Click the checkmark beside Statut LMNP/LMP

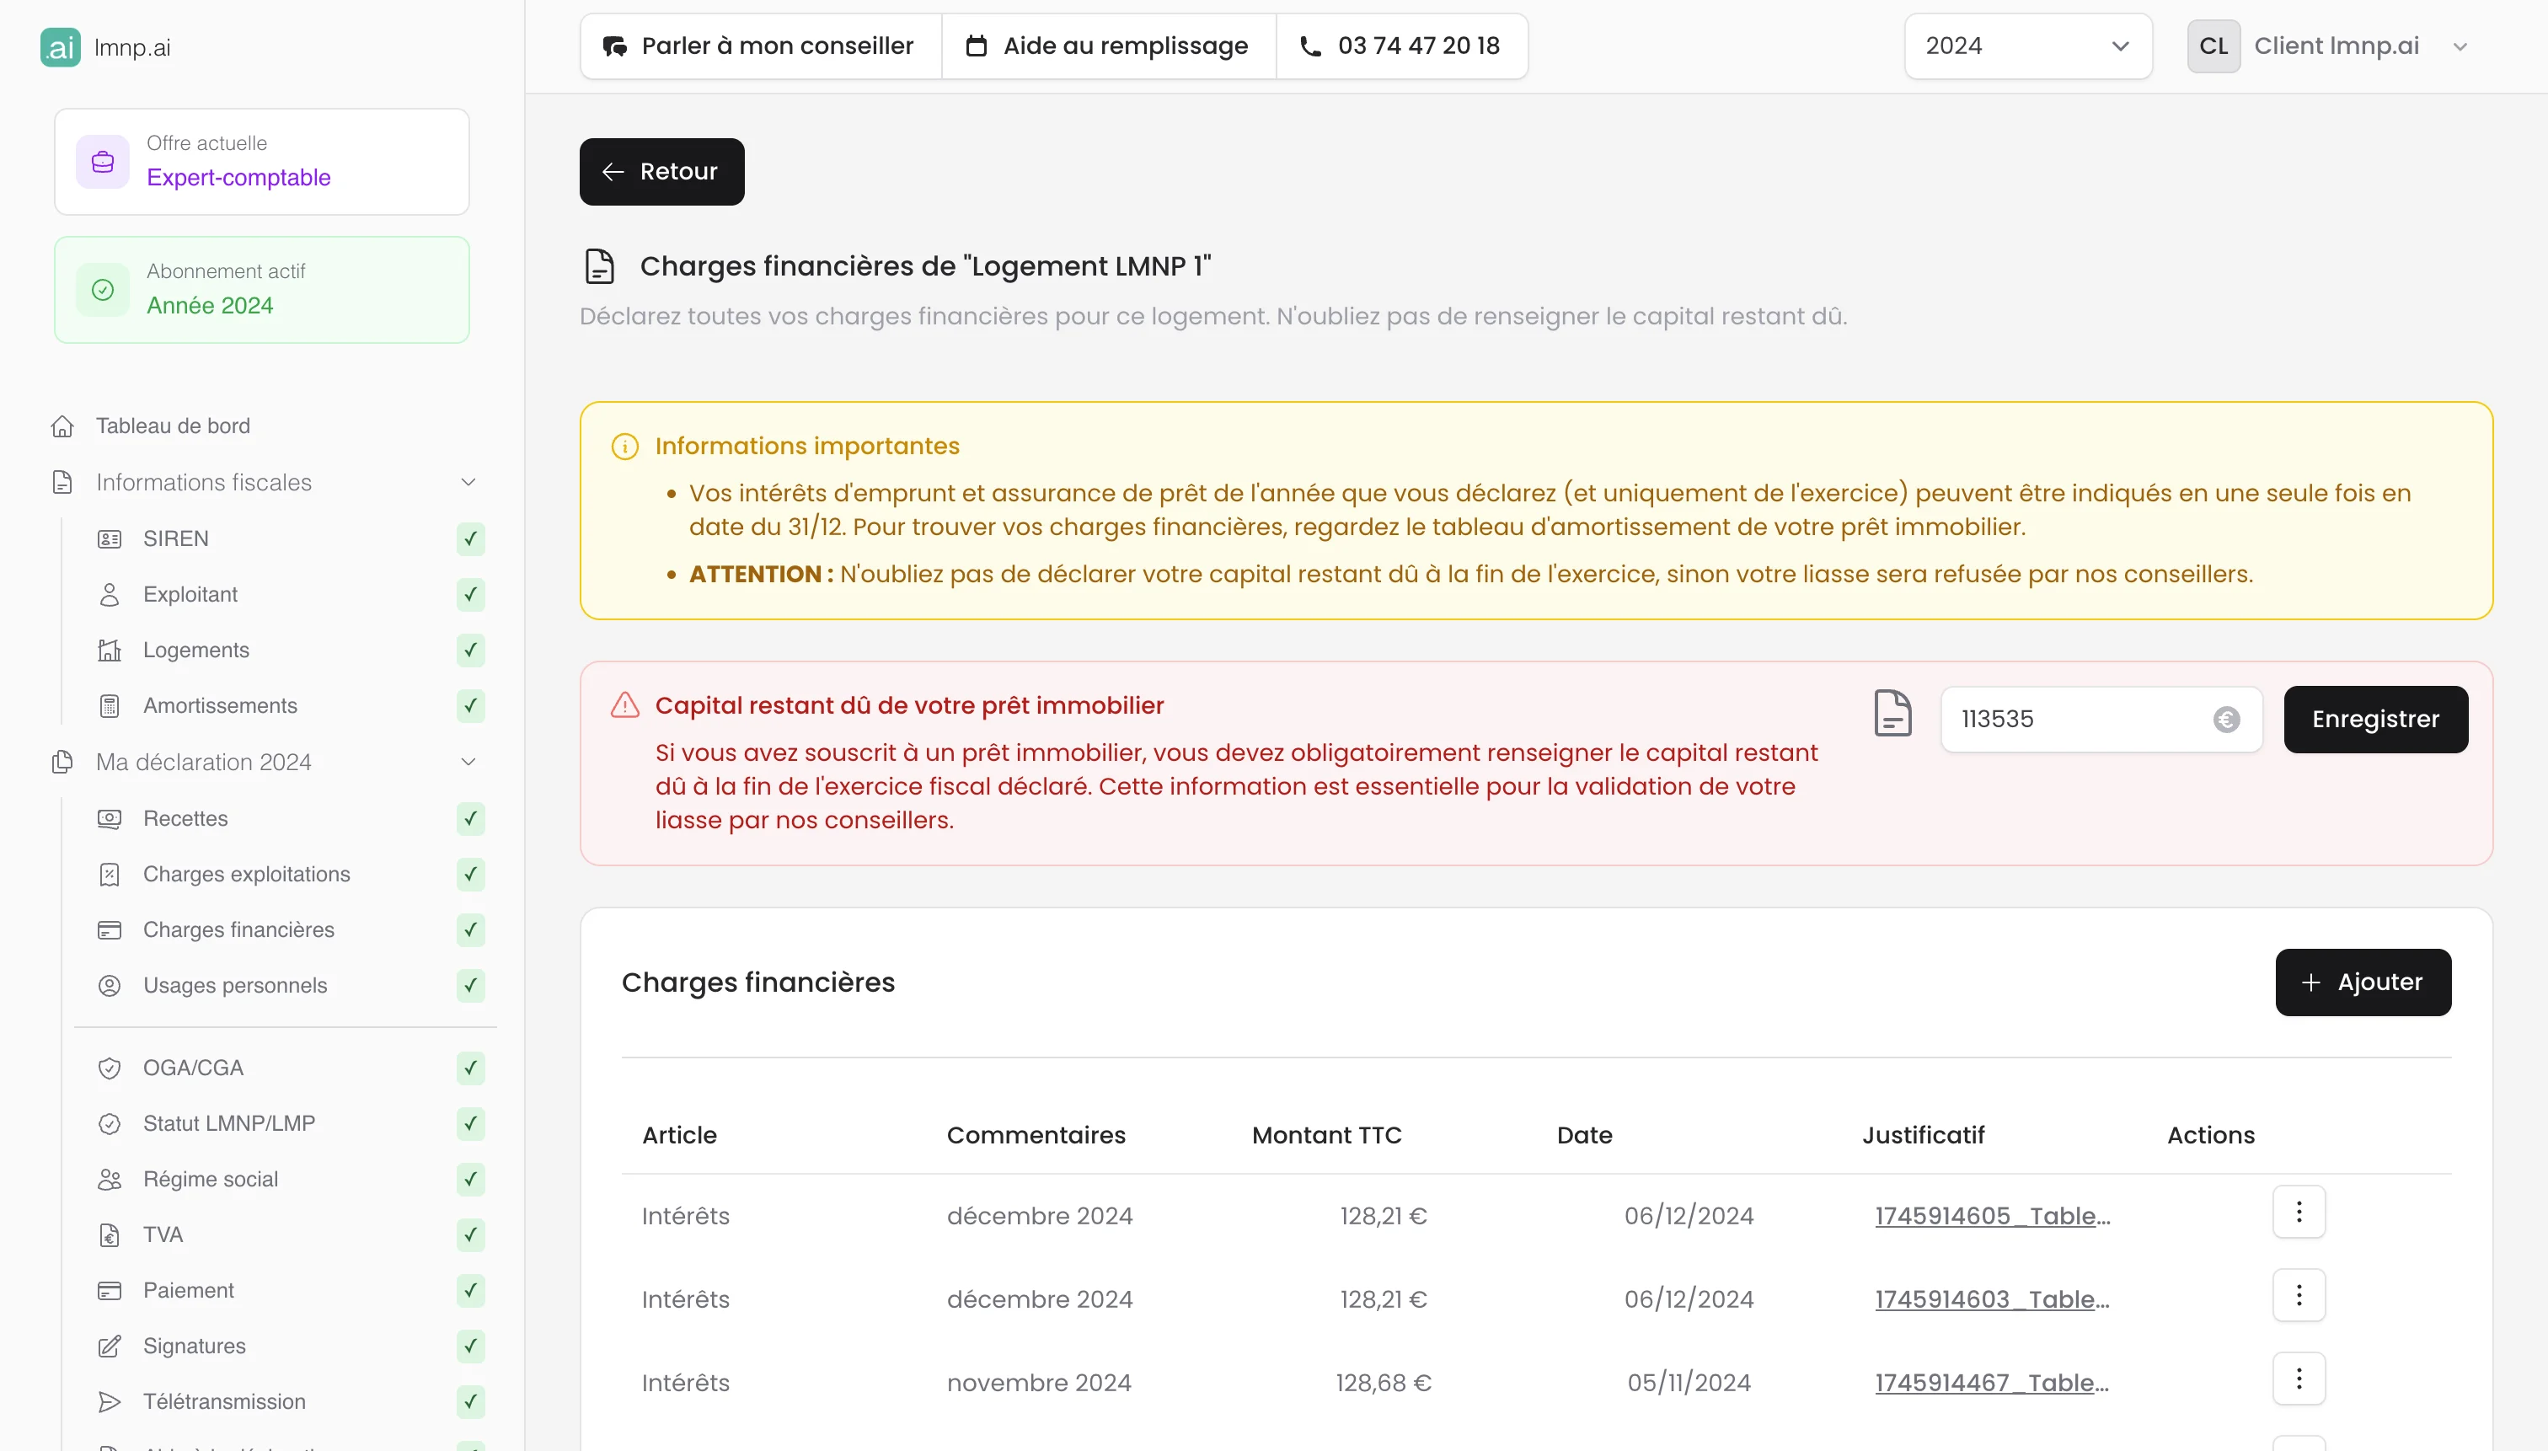470,1123
